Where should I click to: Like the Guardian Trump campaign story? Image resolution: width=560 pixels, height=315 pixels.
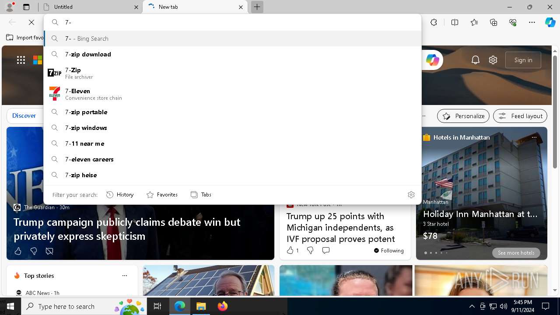pyautogui.click(x=18, y=251)
